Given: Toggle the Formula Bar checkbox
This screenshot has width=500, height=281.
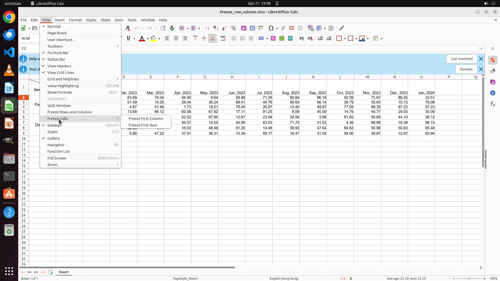Looking at the screenshot, I should point(58,53).
